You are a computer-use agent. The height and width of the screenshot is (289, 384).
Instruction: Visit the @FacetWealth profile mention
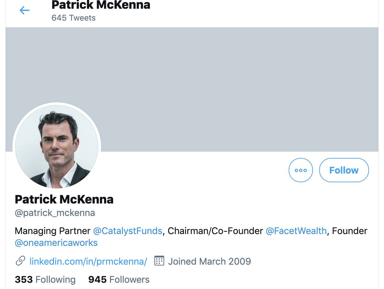click(x=296, y=231)
